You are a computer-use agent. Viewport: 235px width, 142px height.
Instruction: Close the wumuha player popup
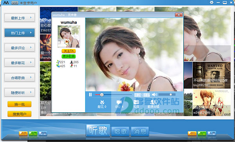[x=179, y=15]
